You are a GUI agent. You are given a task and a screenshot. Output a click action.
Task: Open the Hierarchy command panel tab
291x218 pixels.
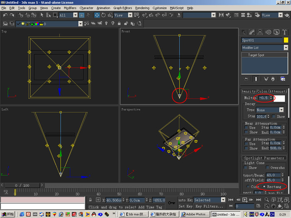(x=260, y=32)
